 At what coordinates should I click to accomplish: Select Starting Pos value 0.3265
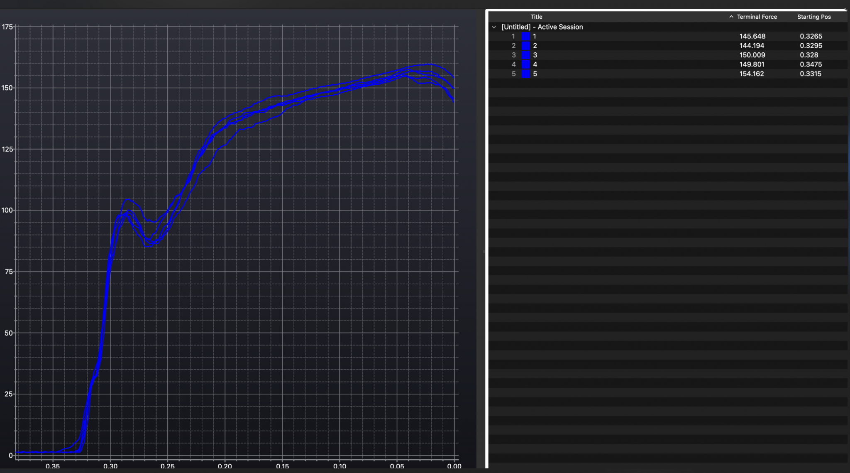[x=811, y=36]
